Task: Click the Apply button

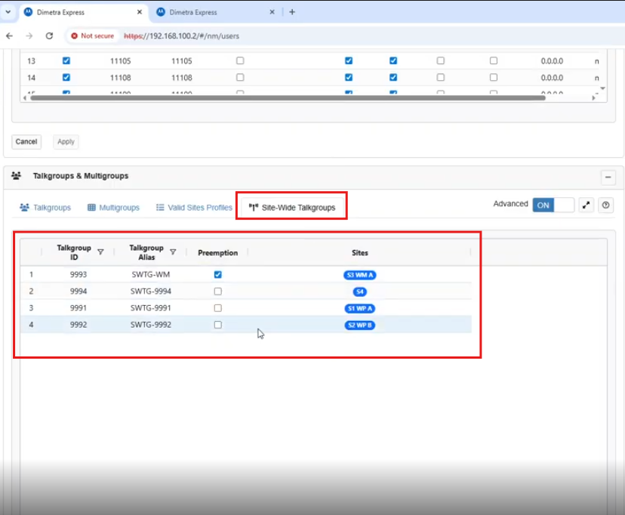Action: pyautogui.click(x=66, y=141)
